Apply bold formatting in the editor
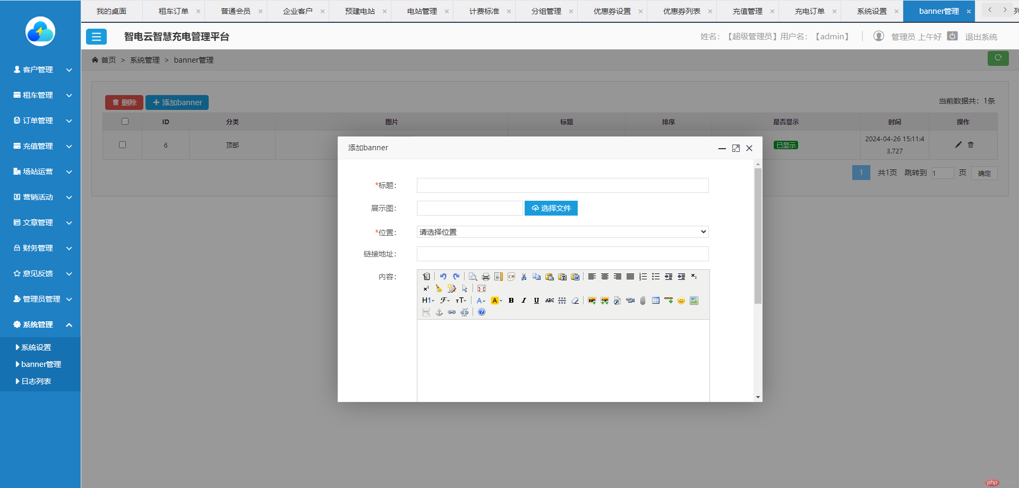1019x488 pixels. point(511,301)
